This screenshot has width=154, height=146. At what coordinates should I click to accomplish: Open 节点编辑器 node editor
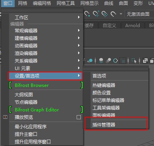(x=46, y=102)
